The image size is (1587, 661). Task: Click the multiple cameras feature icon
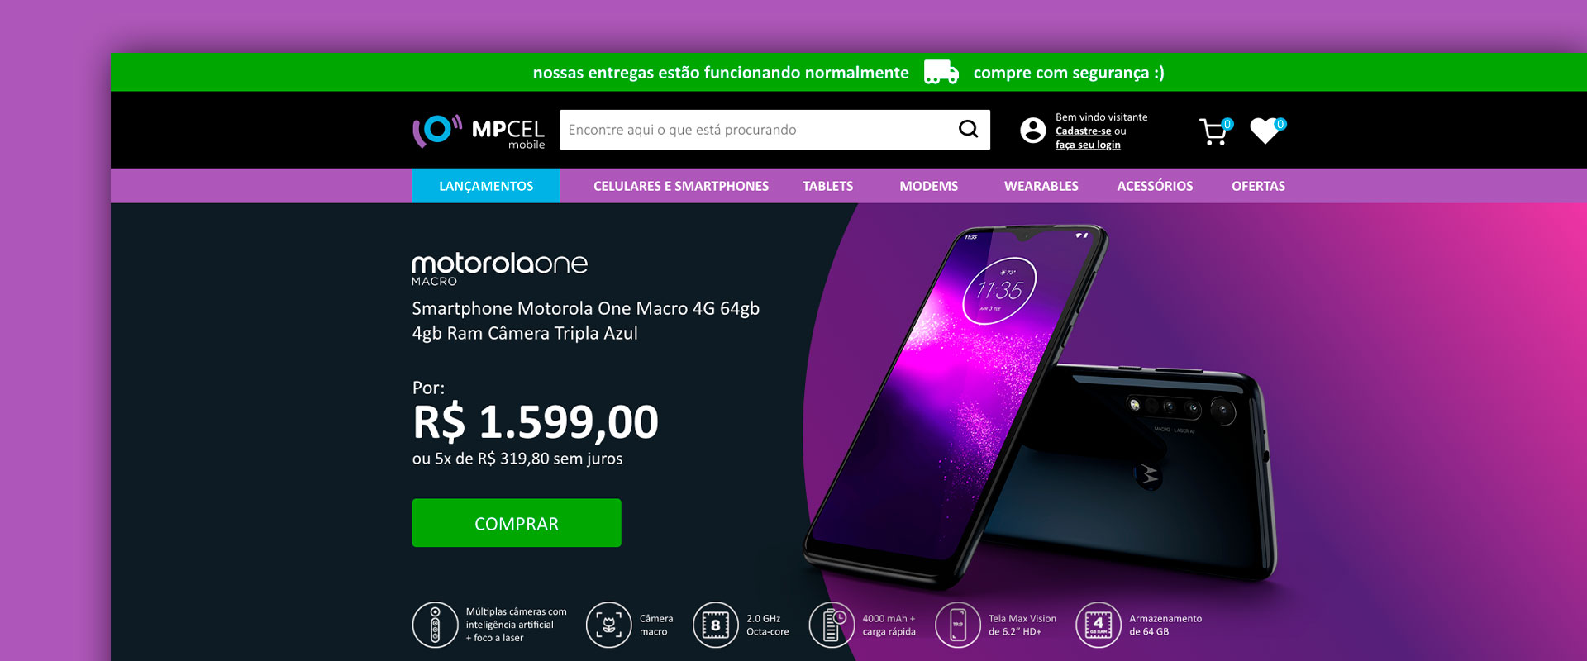(x=435, y=625)
